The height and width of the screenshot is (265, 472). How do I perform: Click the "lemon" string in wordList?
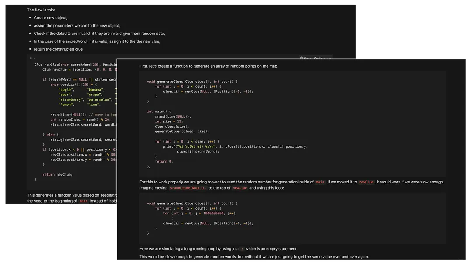click(x=66, y=105)
